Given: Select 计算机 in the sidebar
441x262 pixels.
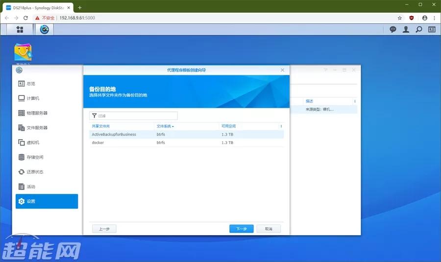Looking at the screenshot, I should [47, 98].
